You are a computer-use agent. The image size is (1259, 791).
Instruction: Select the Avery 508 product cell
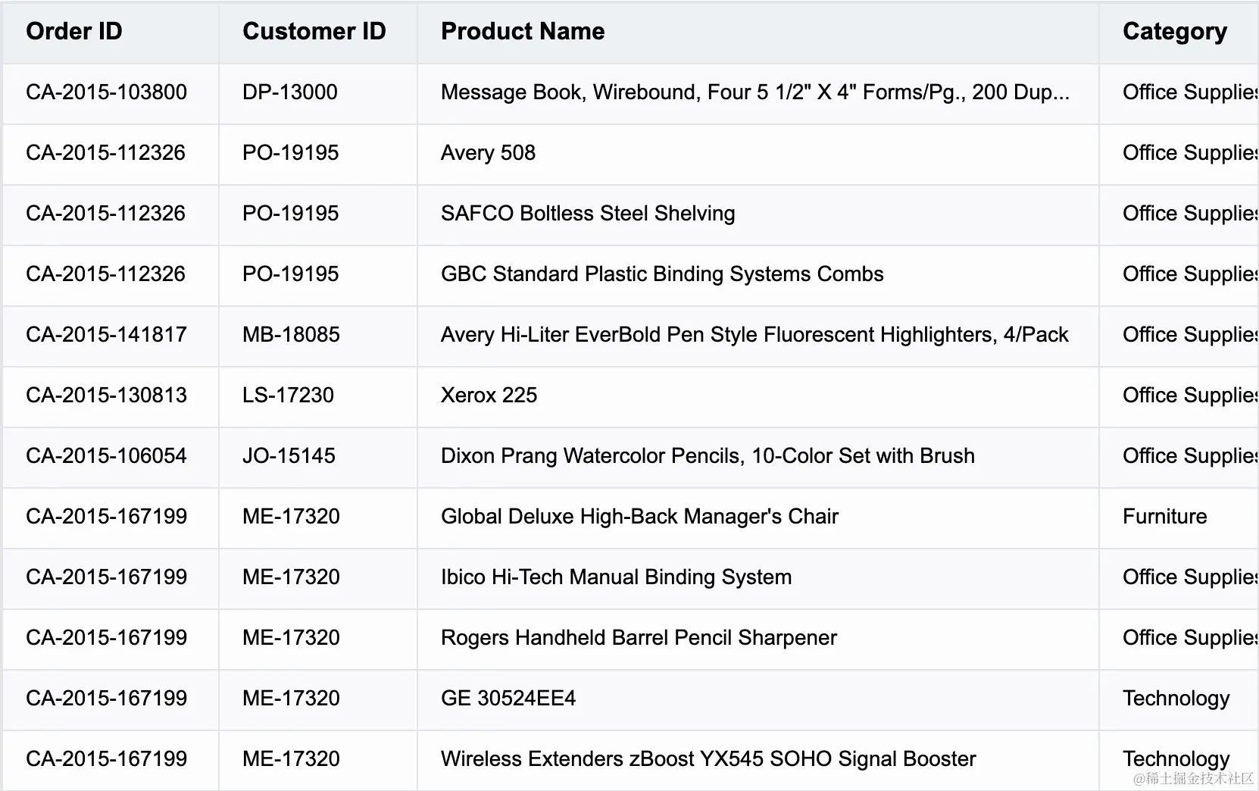[x=758, y=155]
